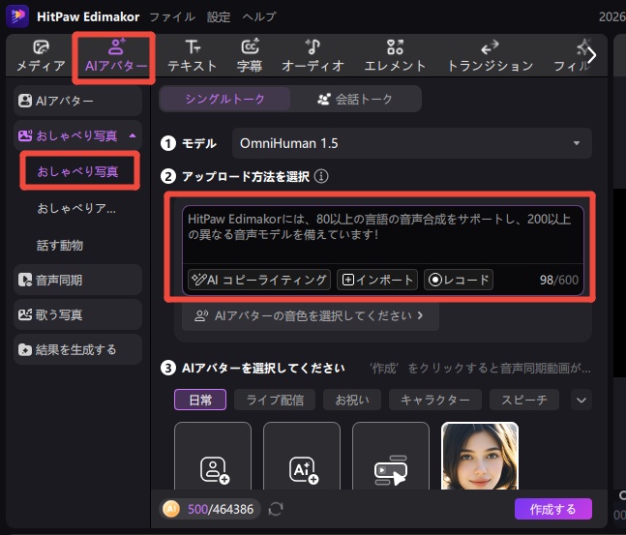
Task: Open the メディア tool tab
Action: pos(41,56)
